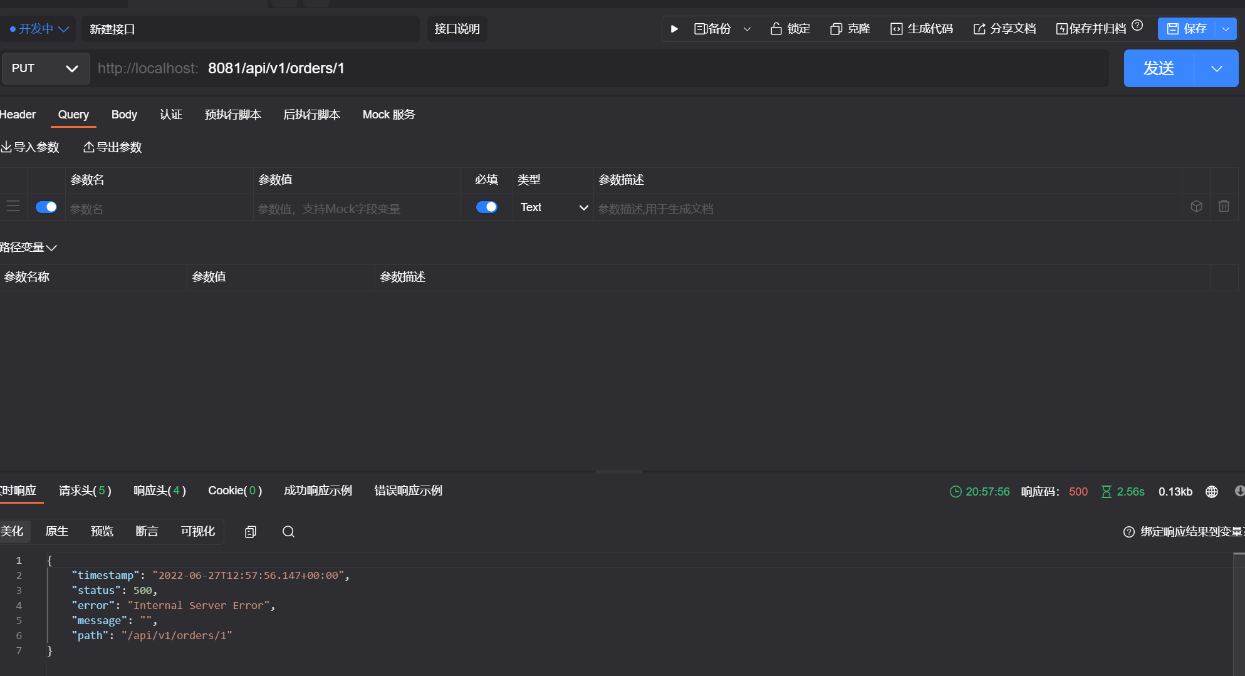Expand the 发送 button arrow menu
Screen dimensions: 1245x676
[x=1217, y=68]
